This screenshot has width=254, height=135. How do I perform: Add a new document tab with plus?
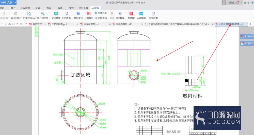251,24
